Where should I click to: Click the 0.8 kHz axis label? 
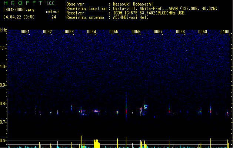pyautogui.click(x=3, y=104)
